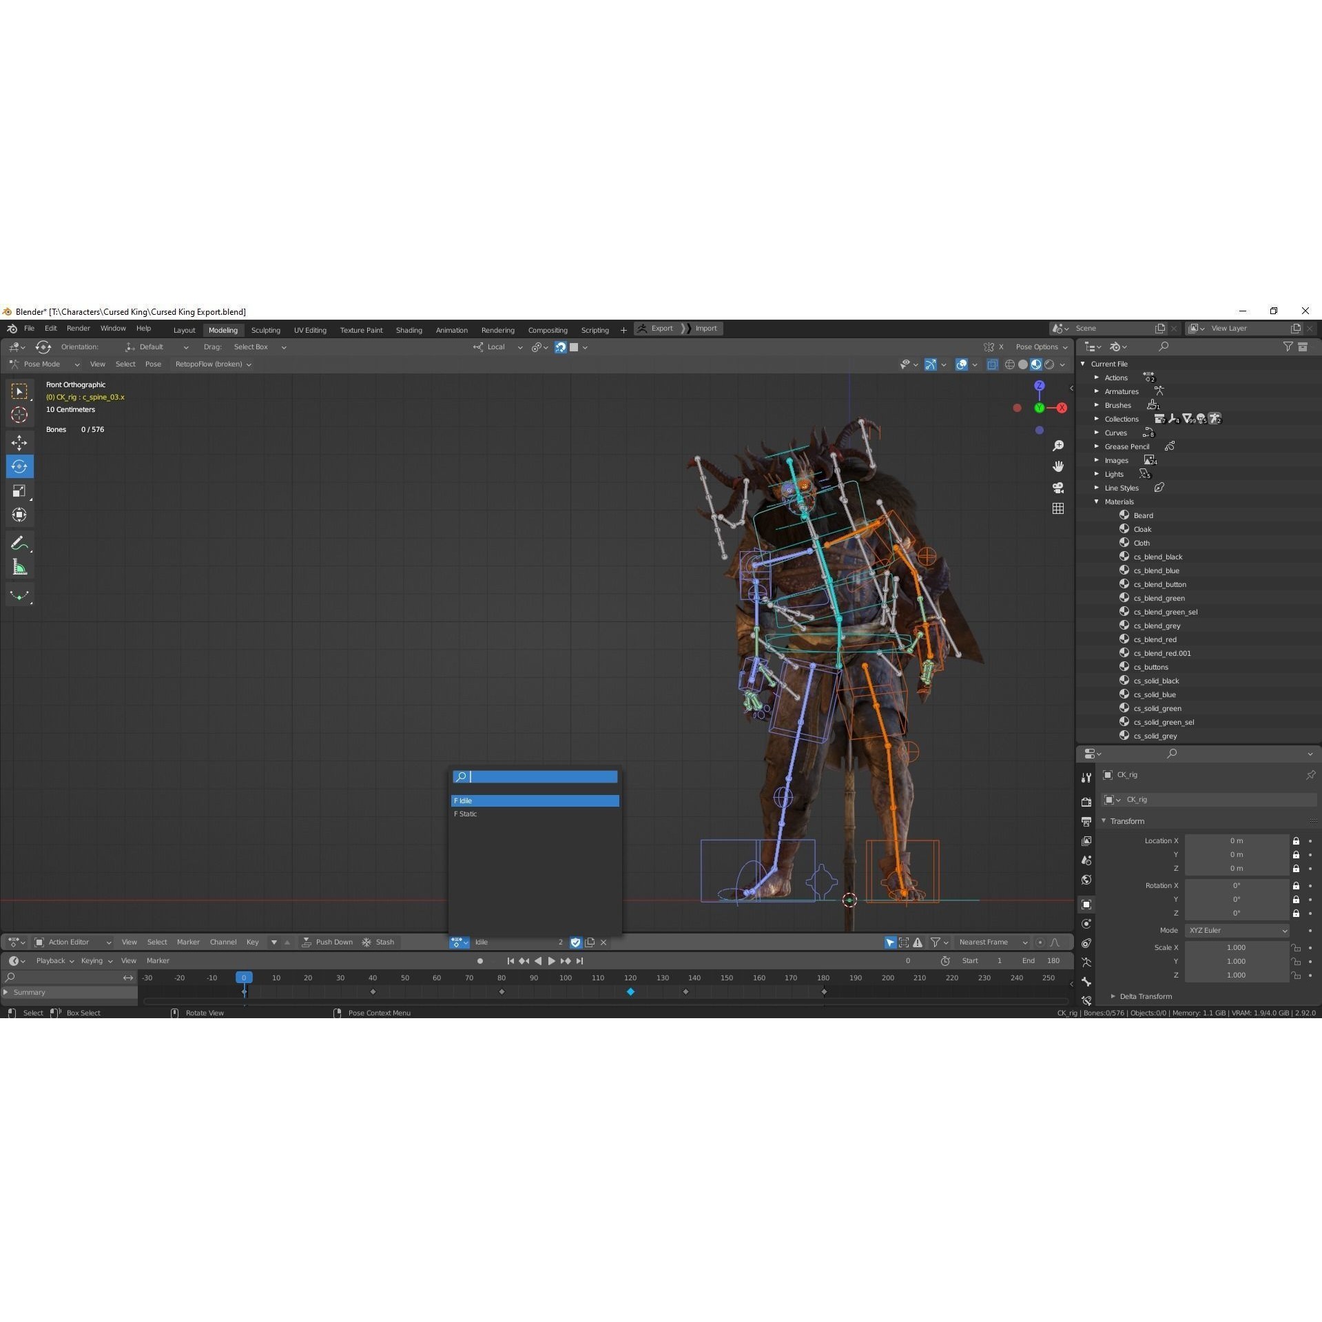Switch to the Animation workspace tab
The height and width of the screenshot is (1322, 1322).
pos(451,329)
